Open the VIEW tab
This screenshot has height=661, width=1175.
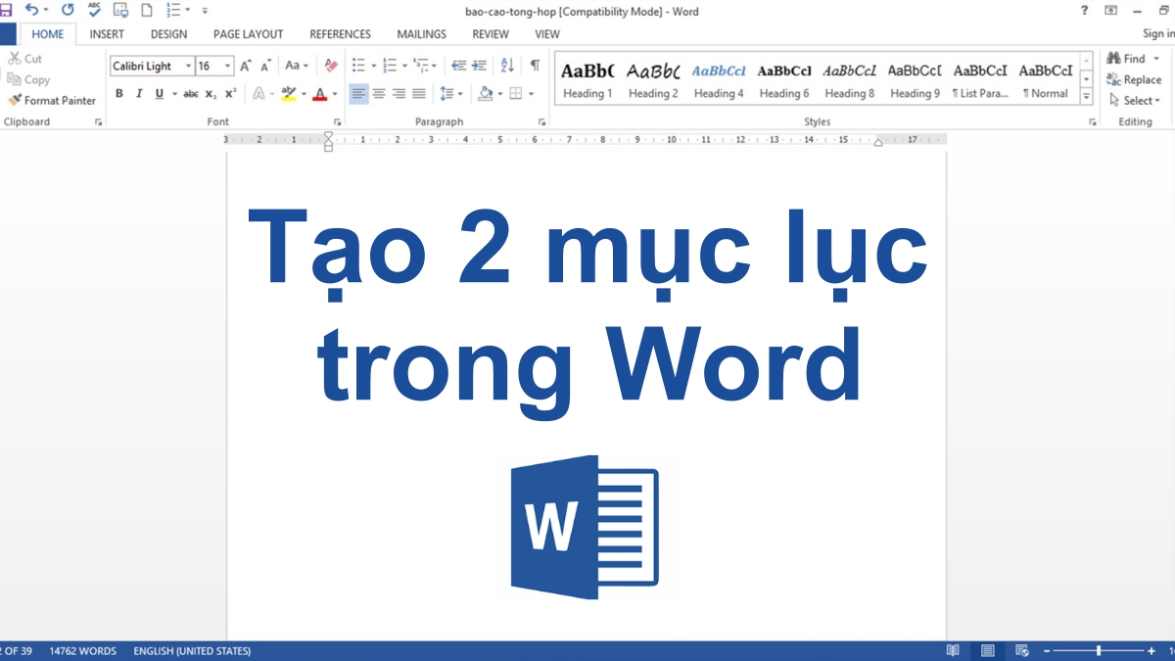tap(547, 34)
